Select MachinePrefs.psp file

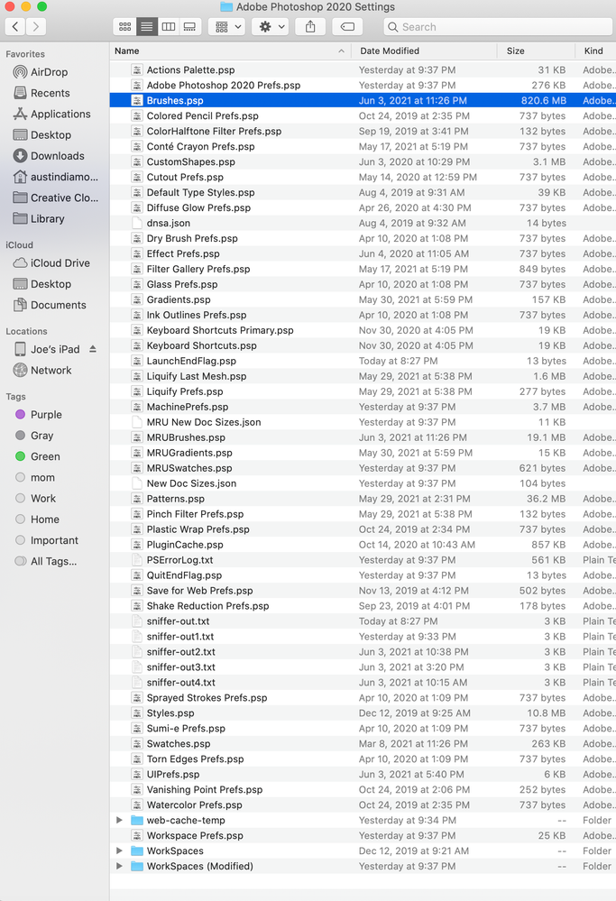coord(363,407)
